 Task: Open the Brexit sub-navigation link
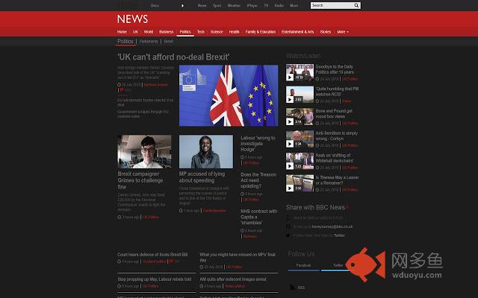tap(169, 42)
